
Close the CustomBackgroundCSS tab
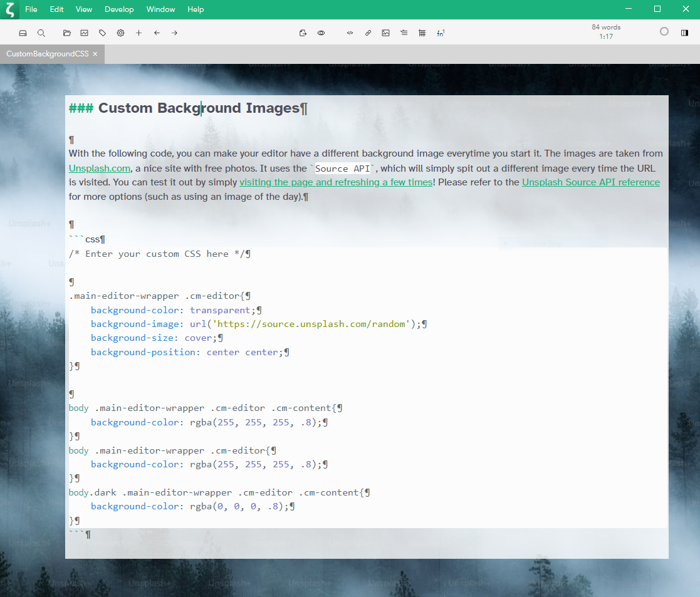pyautogui.click(x=95, y=54)
